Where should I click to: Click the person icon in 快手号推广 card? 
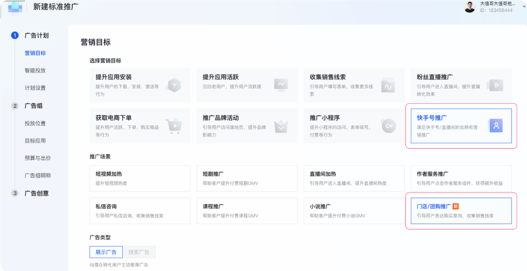pos(496,126)
